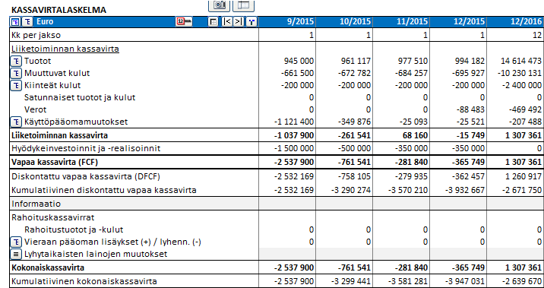
Task: Select Verot value -469 492
Action: click(x=525, y=109)
